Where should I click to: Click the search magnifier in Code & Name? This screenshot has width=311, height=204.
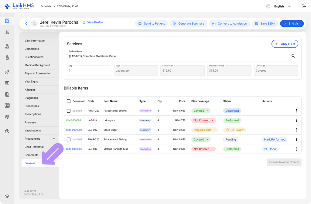tap(293, 56)
